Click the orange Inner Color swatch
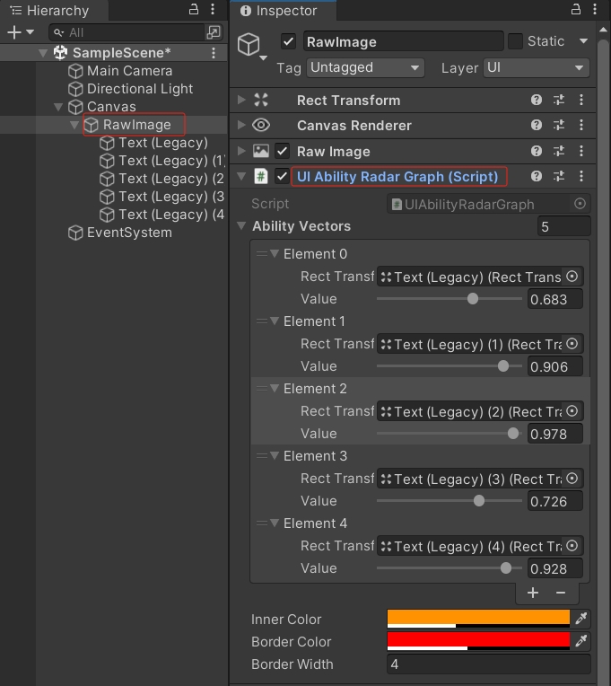 coord(478,617)
